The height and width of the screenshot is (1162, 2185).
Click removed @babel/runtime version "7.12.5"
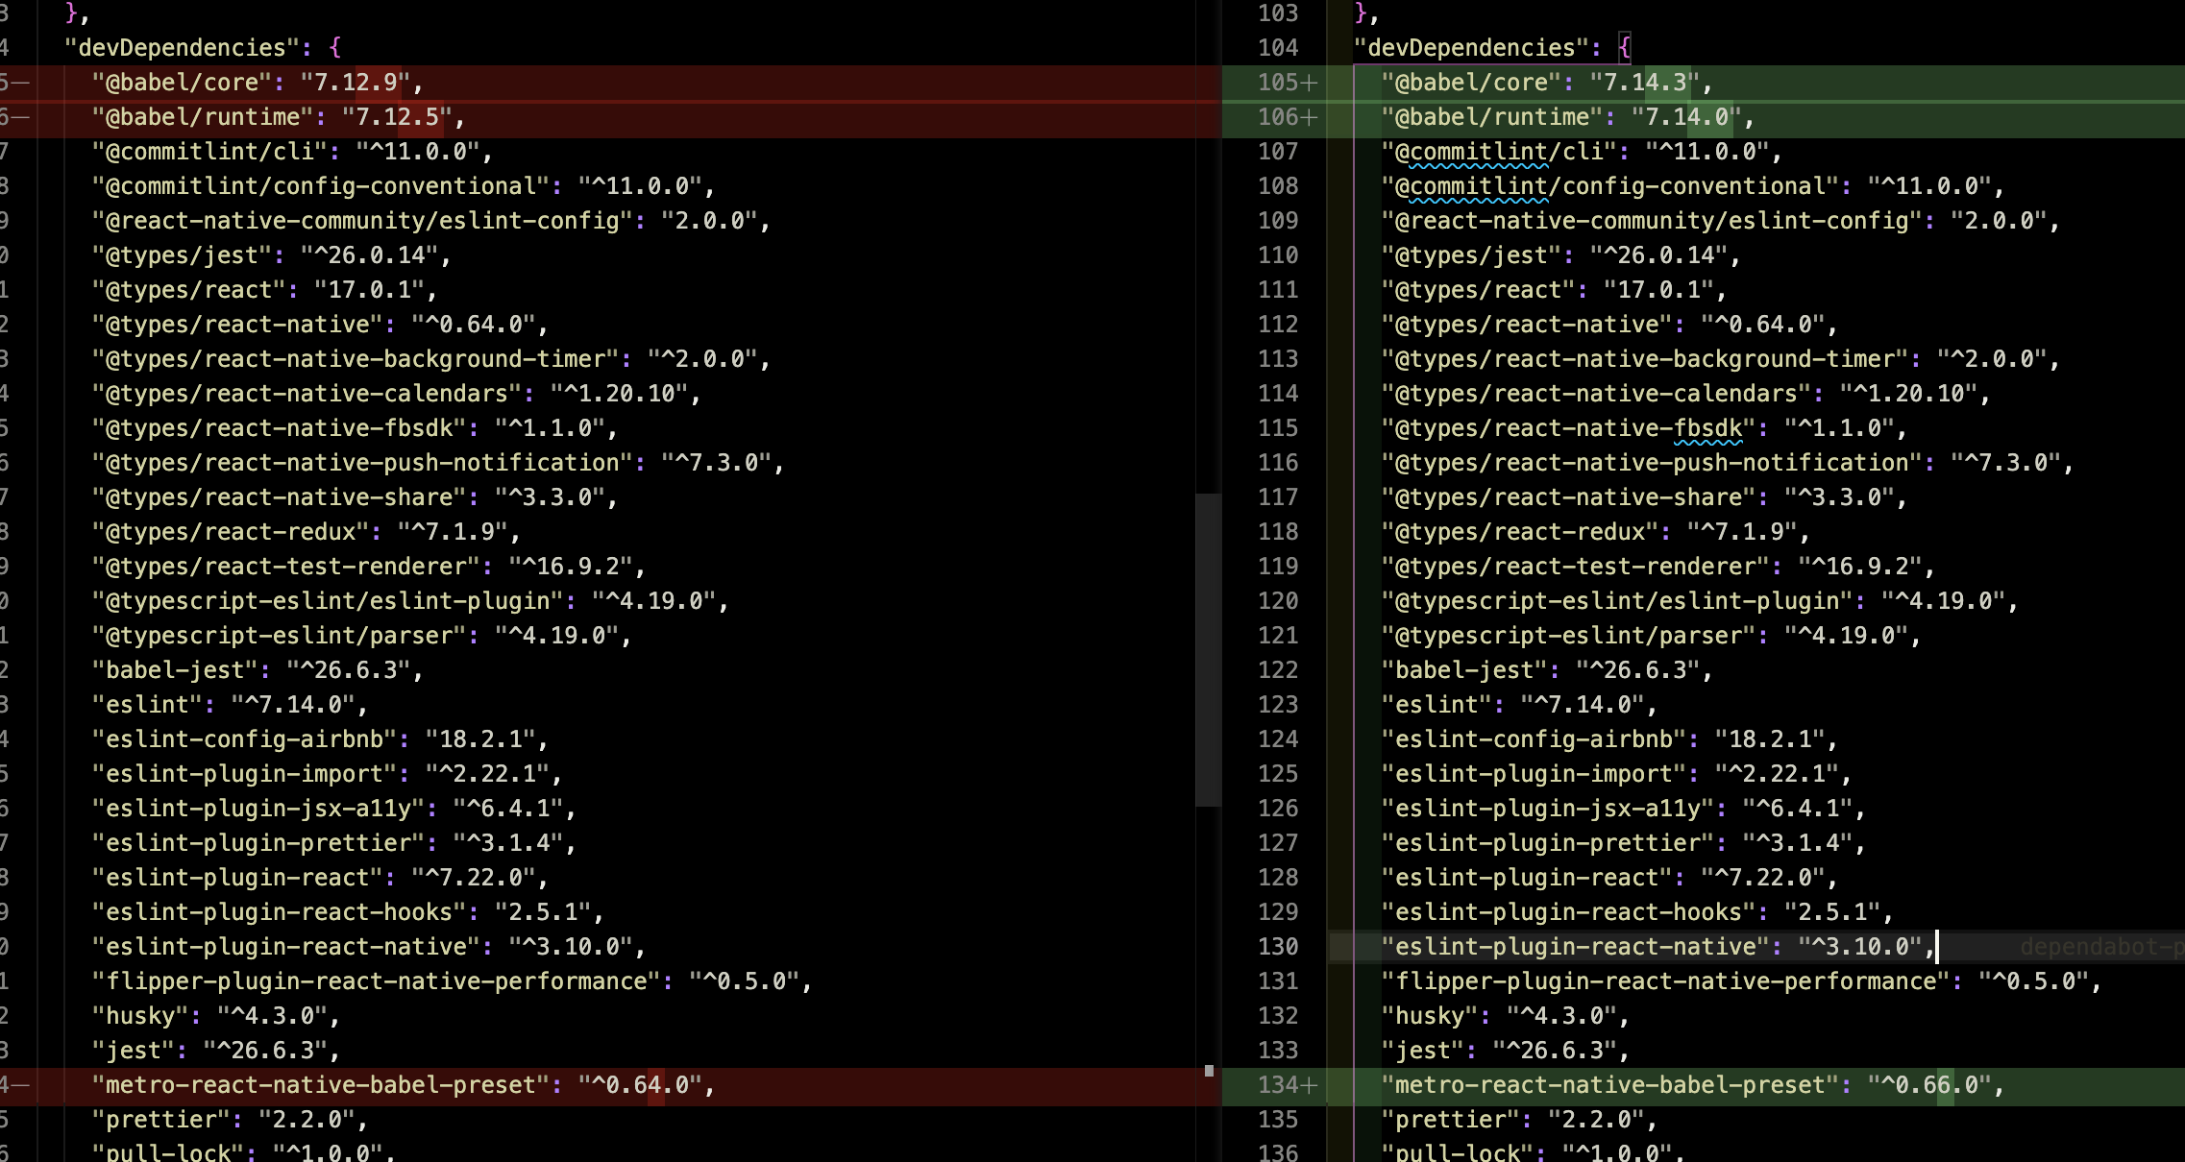pyautogui.click(x=398, y=117)
